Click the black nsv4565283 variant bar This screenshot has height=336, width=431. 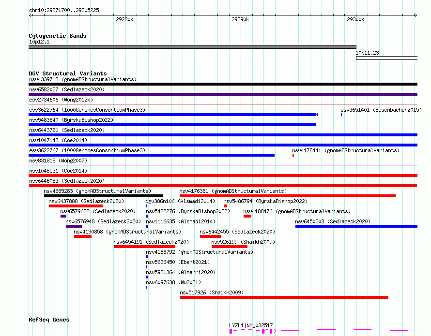point(103,196)
